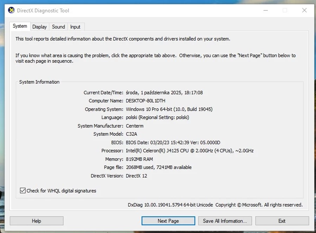Click the greyed-out maximize window button
316x233 pixels.
pyautogui.click(x=285, y=11)
